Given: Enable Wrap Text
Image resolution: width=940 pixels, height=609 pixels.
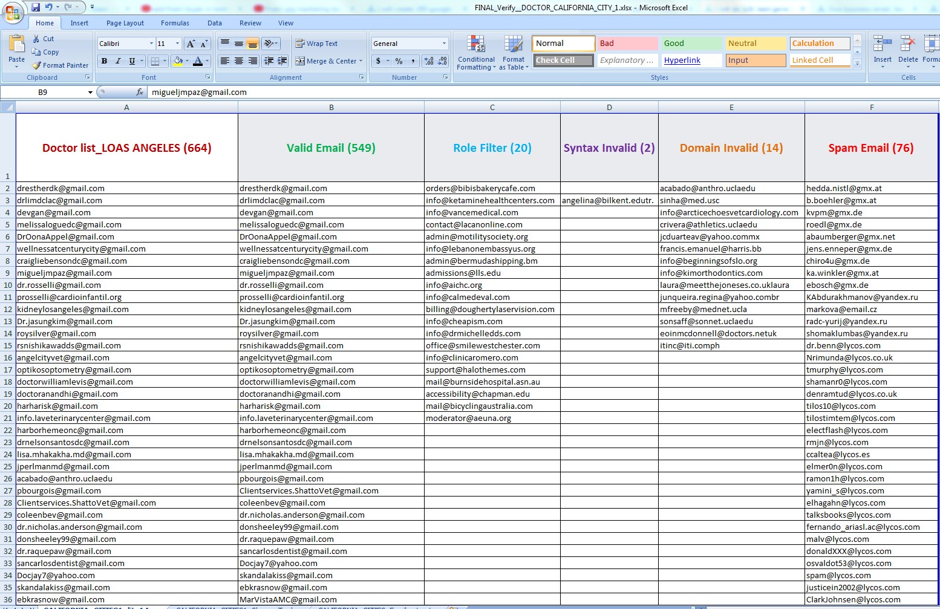Looking at the screenshot, I should [315, 43].
